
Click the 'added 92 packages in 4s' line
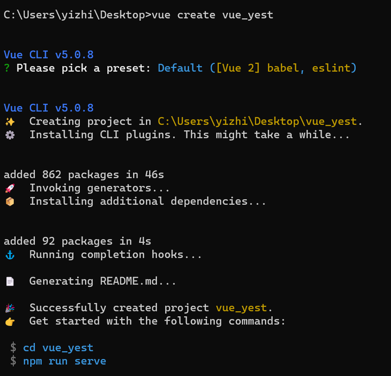coord(77,241)
